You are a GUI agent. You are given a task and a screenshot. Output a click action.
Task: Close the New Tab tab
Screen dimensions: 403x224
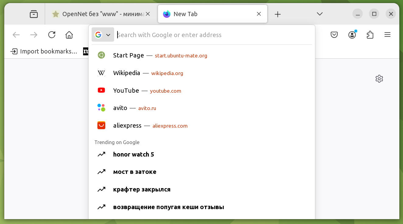click(259, 14)
